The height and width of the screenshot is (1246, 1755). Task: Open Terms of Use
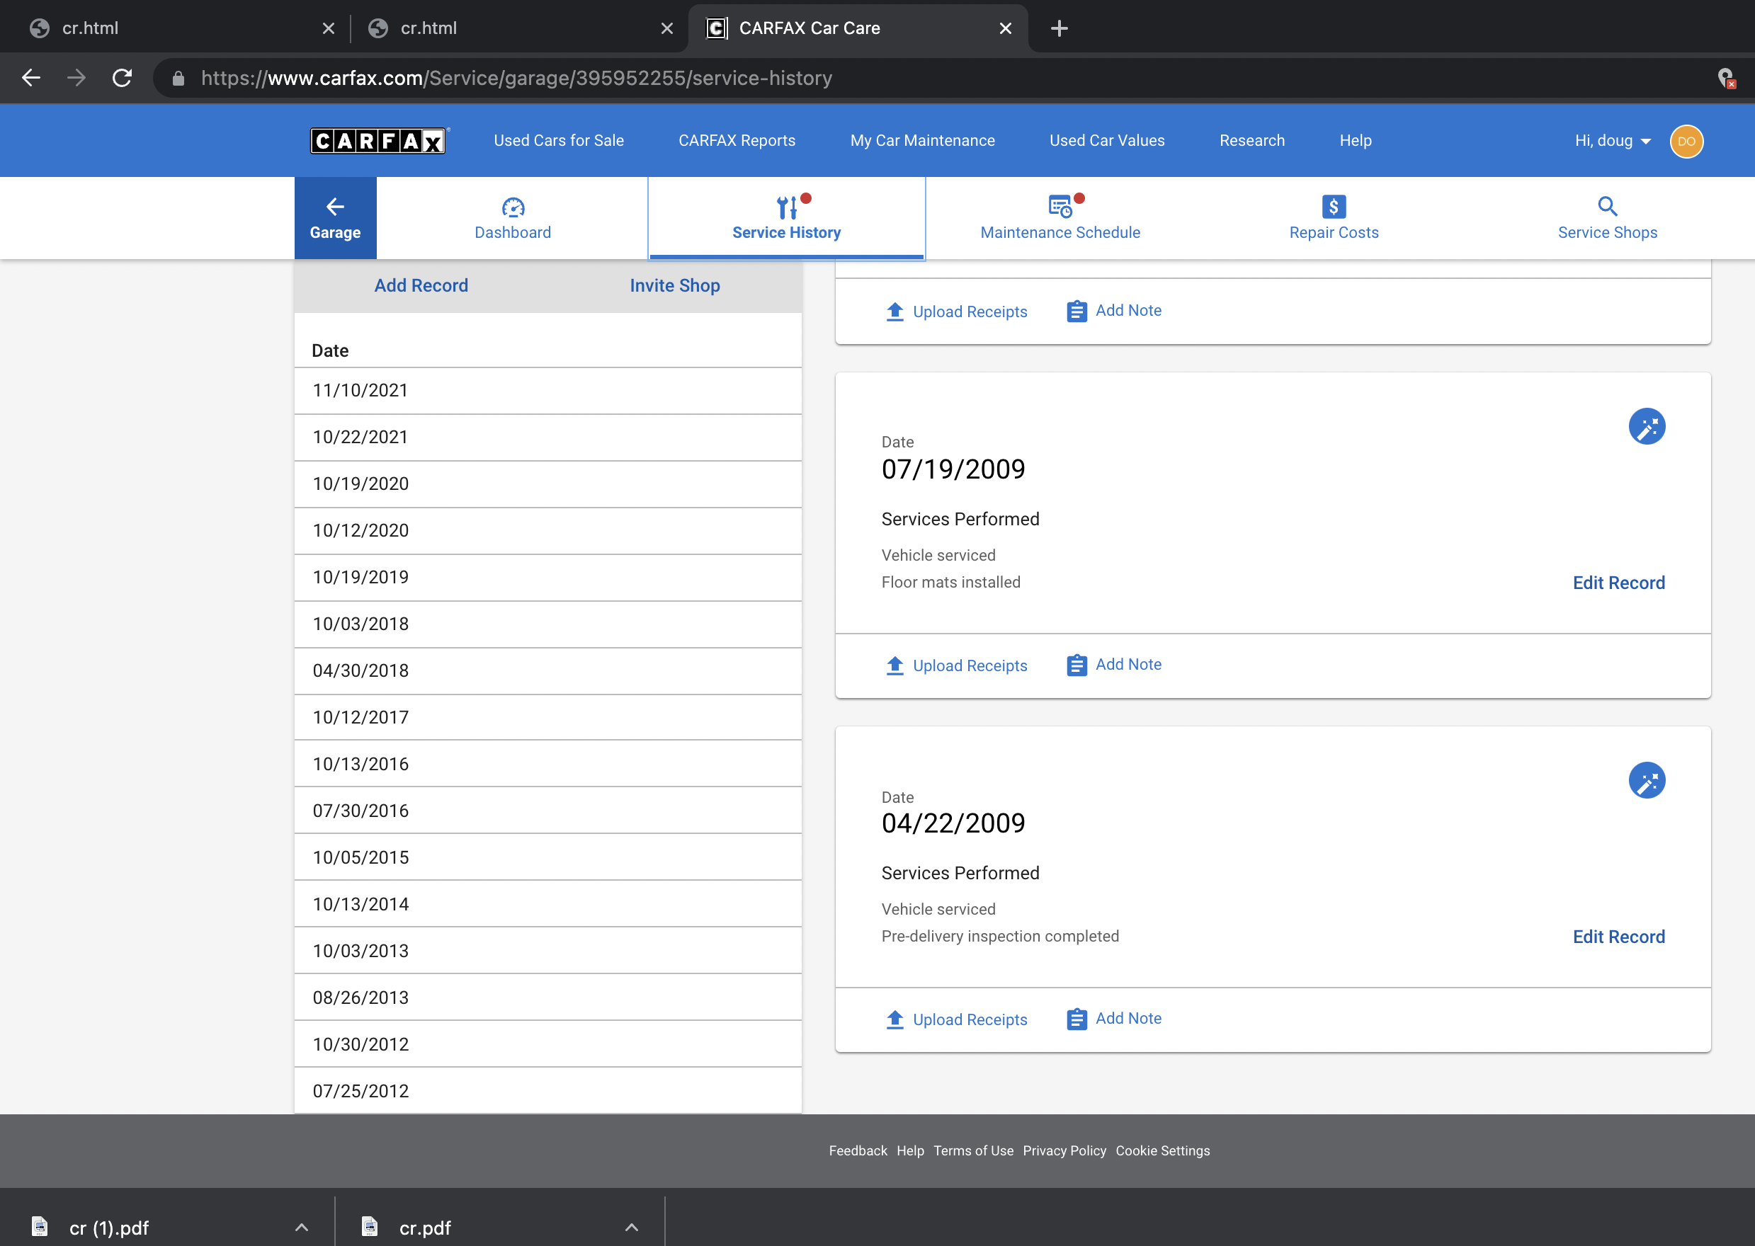tap(973, 1151)
